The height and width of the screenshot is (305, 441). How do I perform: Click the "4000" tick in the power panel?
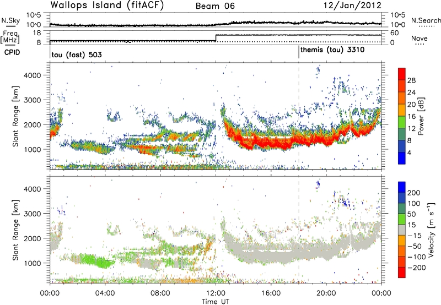point(32,75)
